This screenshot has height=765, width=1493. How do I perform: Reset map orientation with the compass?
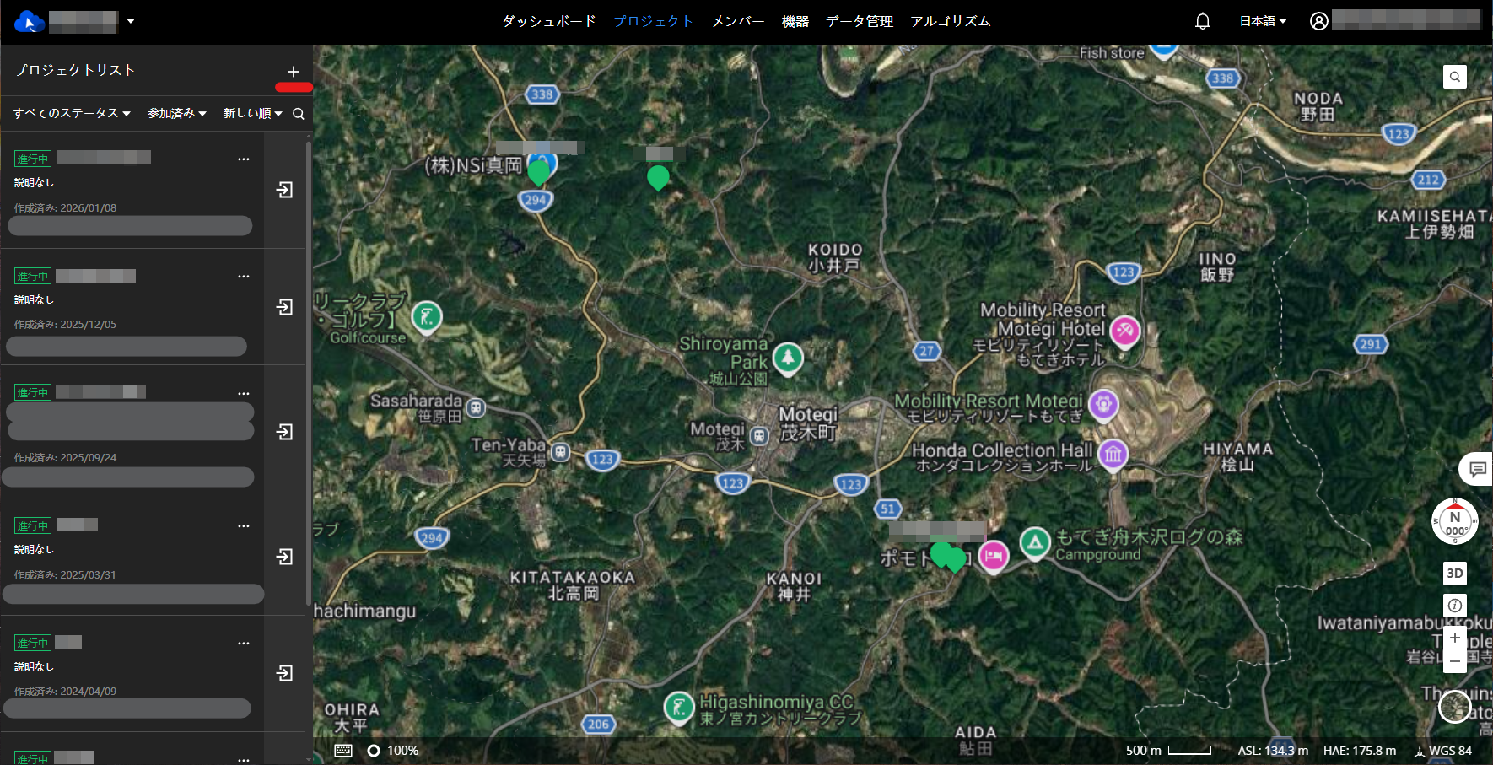[x=1454, y=522]
